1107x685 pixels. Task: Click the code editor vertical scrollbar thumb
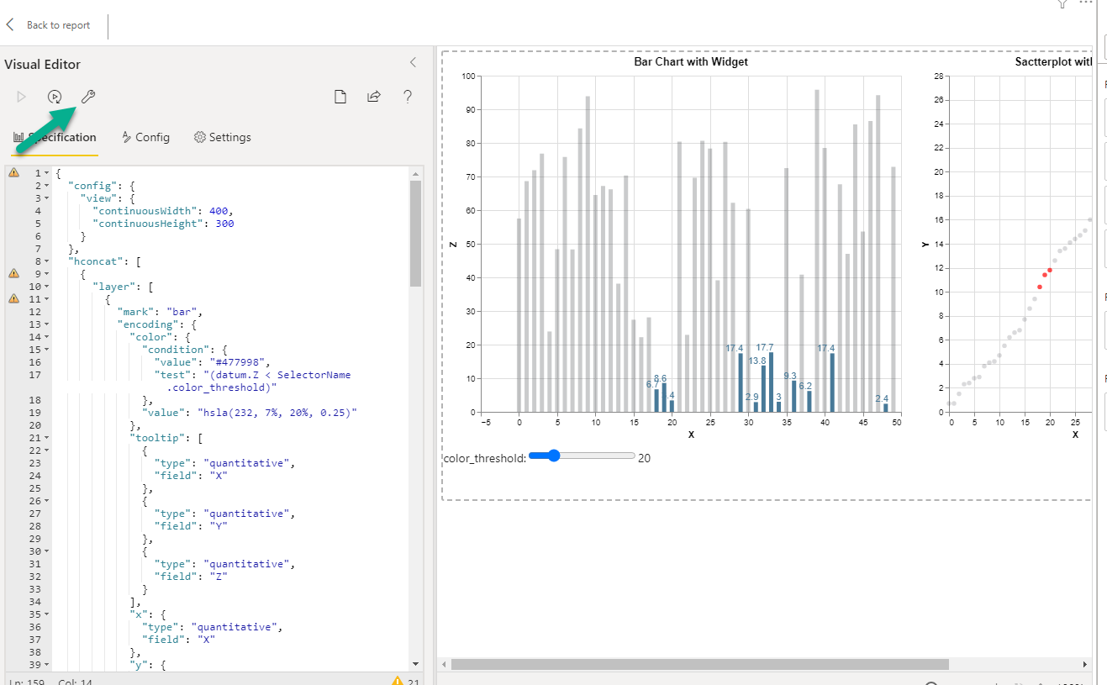click(415, 234)
